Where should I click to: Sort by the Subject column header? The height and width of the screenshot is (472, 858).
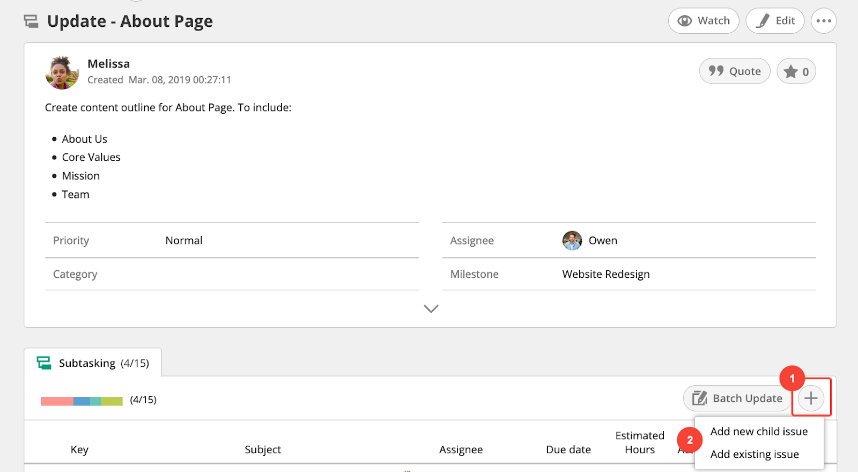click(263, 449)
